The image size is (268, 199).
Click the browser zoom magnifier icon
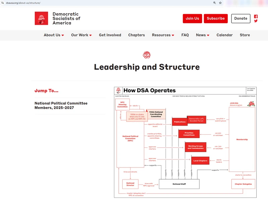[215, 3]
